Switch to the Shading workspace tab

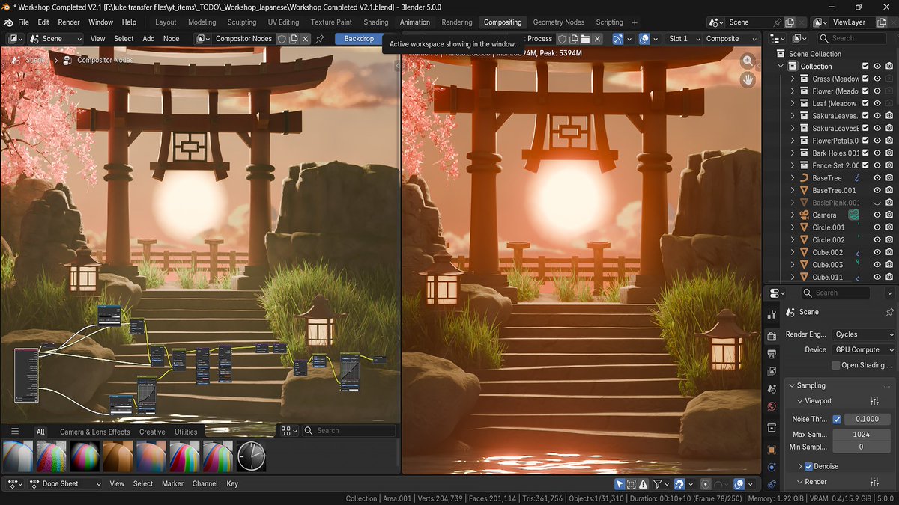[x=376, y=22]
